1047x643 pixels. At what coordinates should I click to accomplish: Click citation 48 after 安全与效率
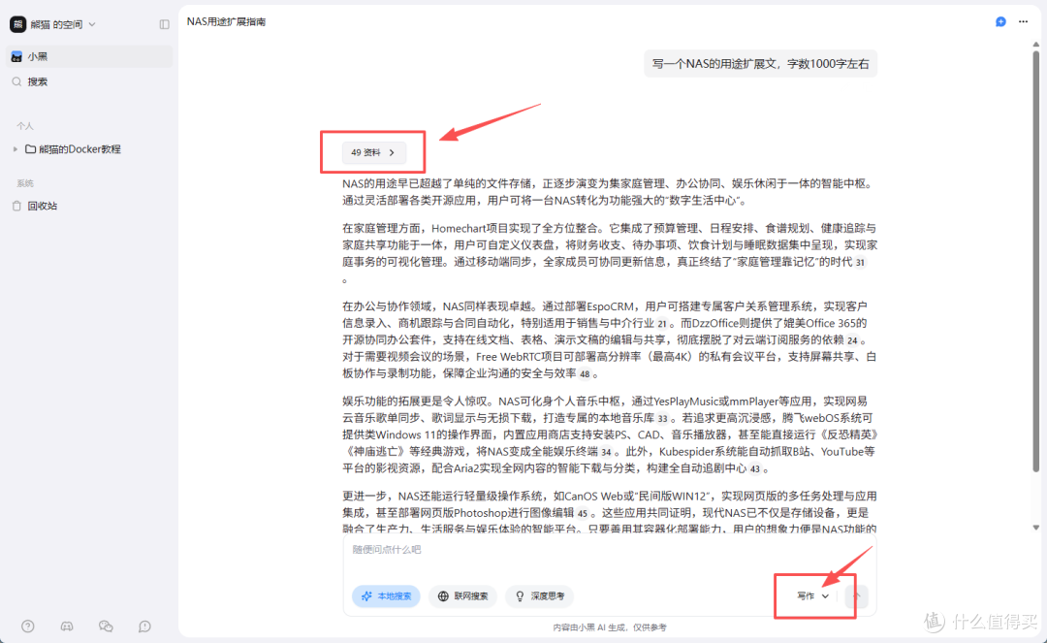pos(585,374)
